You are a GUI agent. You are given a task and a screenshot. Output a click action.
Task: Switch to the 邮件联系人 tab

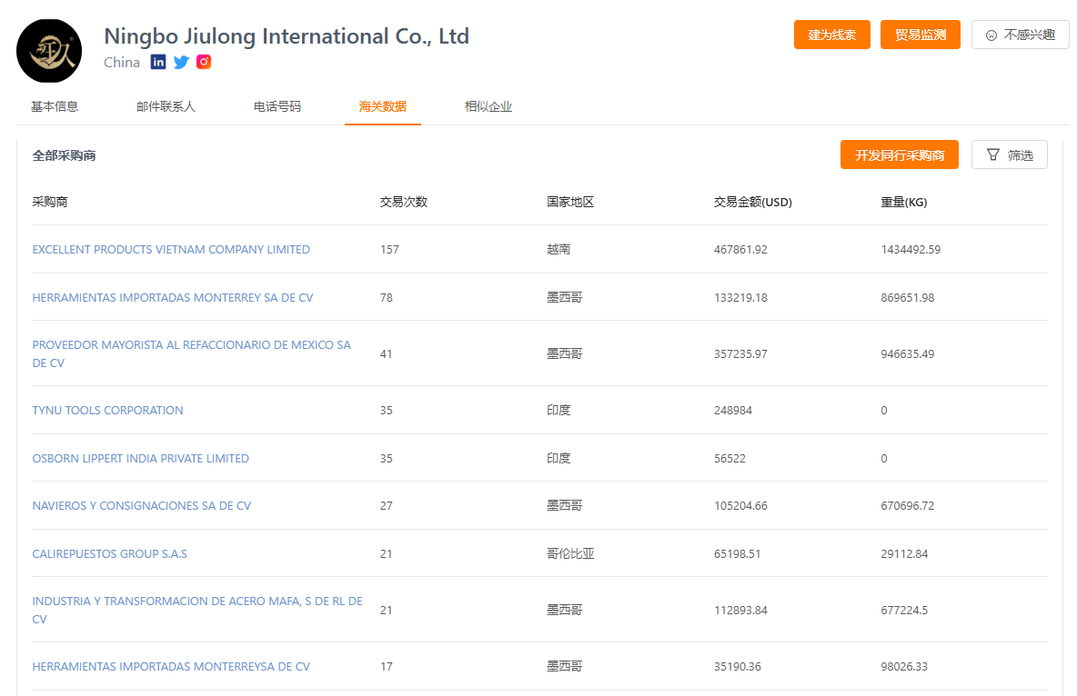[x=166, y=106]
